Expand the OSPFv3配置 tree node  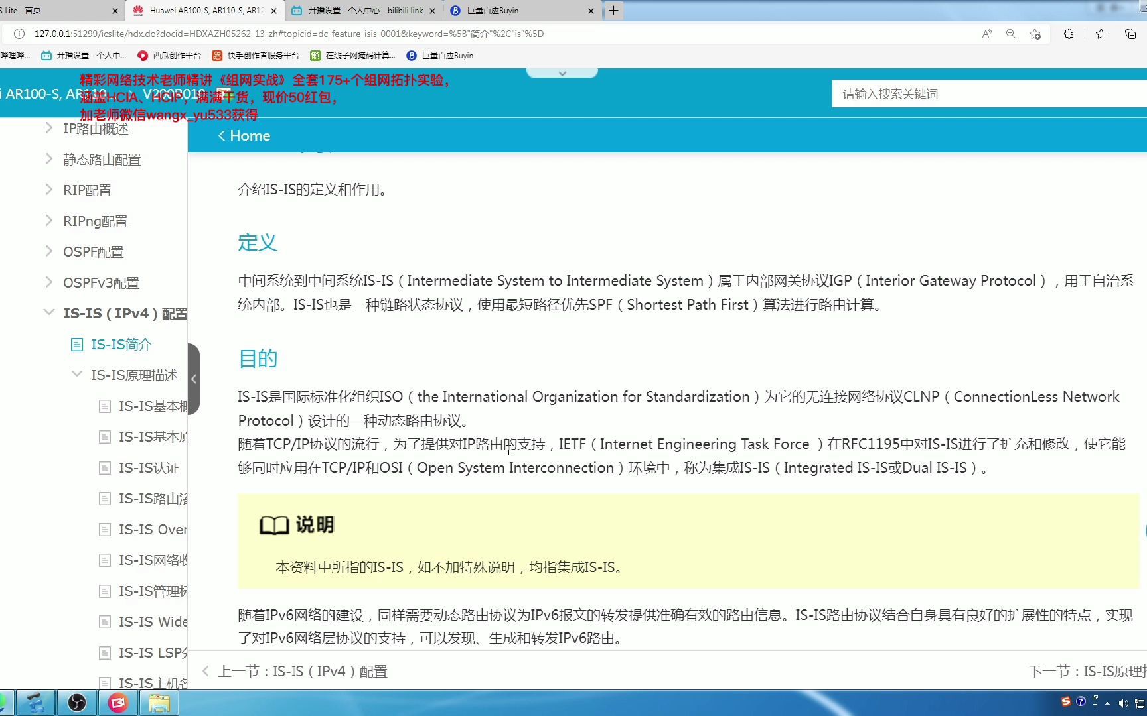click(x=48, y=282)
